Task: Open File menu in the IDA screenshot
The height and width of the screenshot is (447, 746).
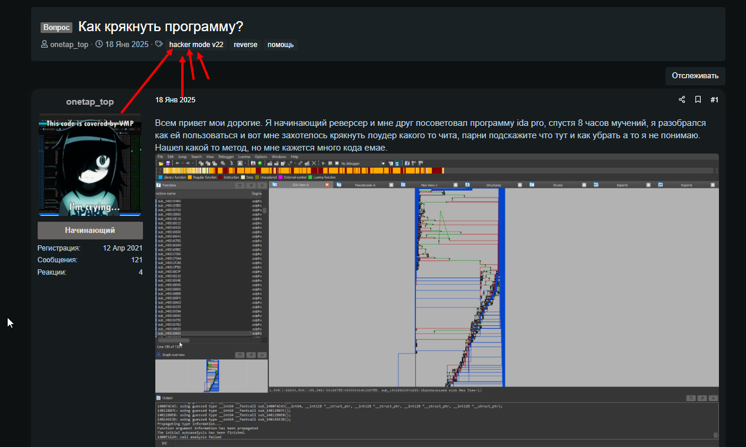Action: (160, 157)
